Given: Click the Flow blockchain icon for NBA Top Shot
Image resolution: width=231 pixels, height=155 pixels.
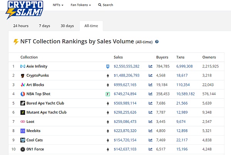Looking at the screenshot, I should pyautogui.click(x=108, y=94).
